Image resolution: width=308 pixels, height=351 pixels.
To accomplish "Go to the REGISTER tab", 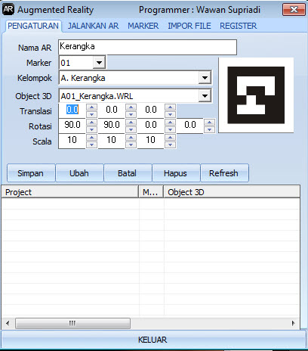I will pyautogui.click(x=238, y=26).
